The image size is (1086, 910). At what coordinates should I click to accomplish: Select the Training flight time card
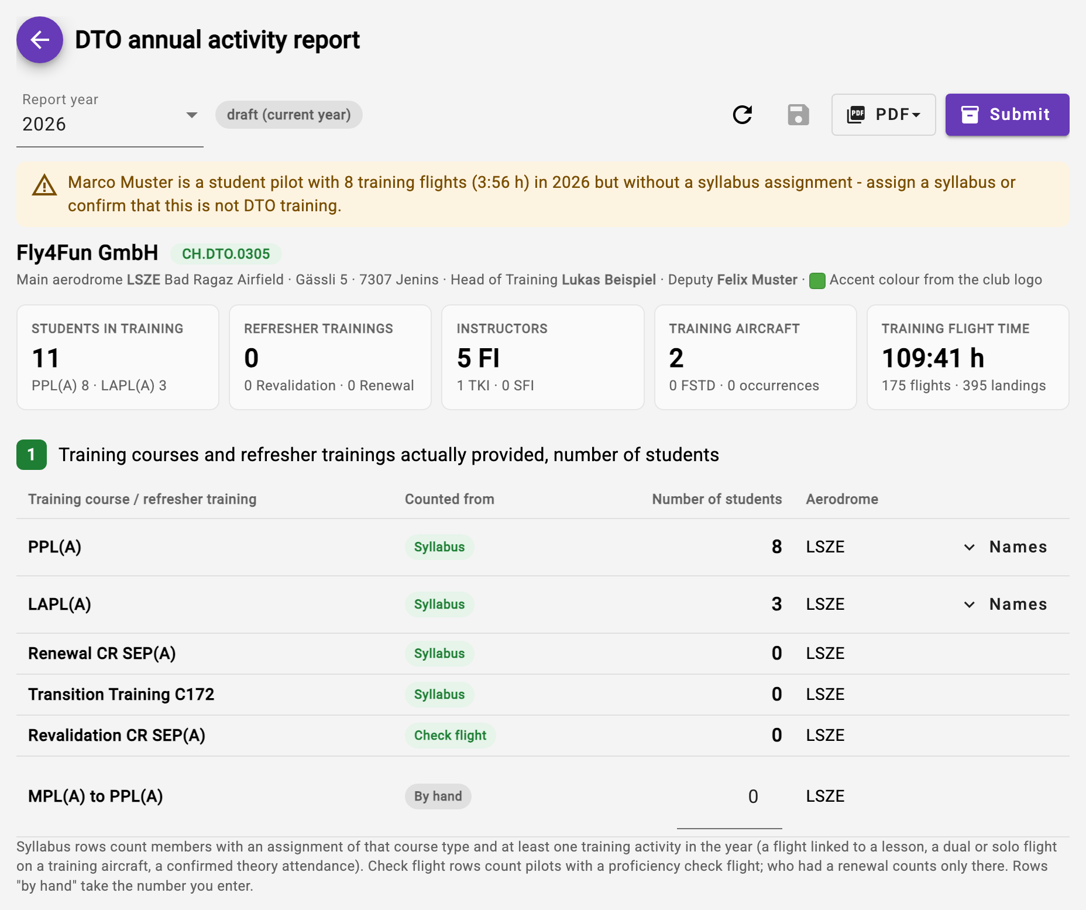(968, 357)
